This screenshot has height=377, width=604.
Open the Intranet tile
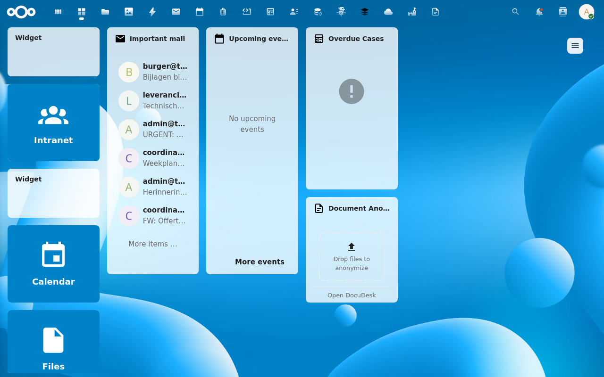pyautogui.click(x=53, y=123)
